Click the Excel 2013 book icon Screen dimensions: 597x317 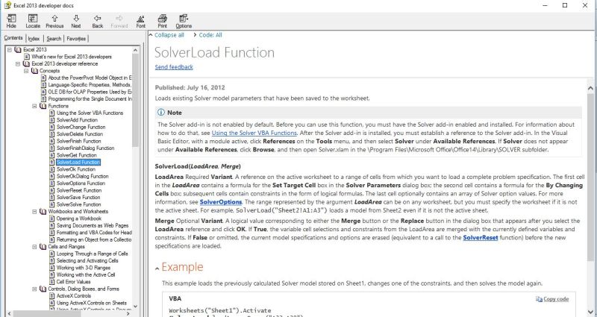[x=18, y=49]
